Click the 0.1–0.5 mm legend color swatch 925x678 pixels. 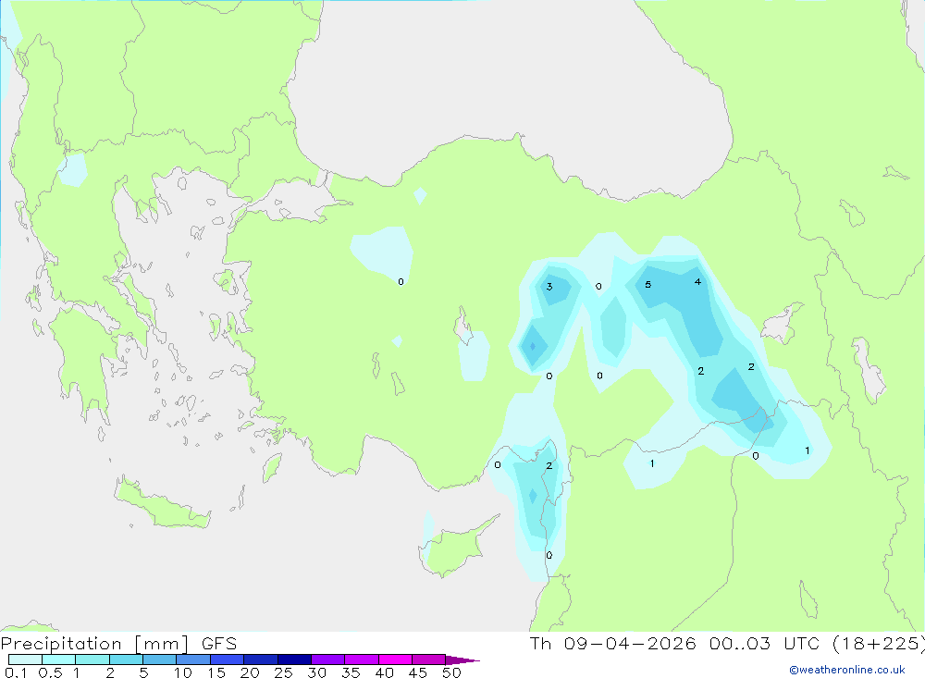pyautogui.click(x=25, y=660)
